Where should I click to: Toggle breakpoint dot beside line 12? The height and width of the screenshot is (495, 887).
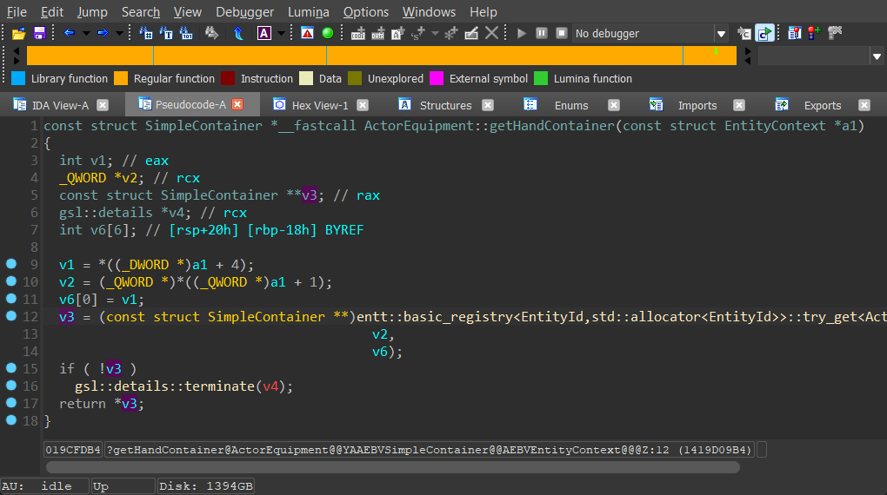click(x=11, y=316)
